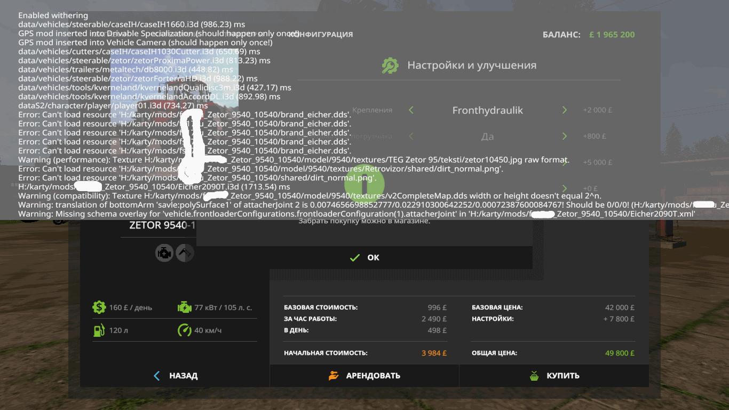Click the green balance amount
729x410 pixels.
pyautogui.click(x=612, y=35)
